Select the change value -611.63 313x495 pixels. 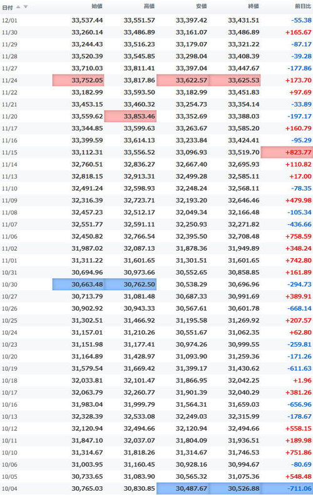click(x=299, y=368)
